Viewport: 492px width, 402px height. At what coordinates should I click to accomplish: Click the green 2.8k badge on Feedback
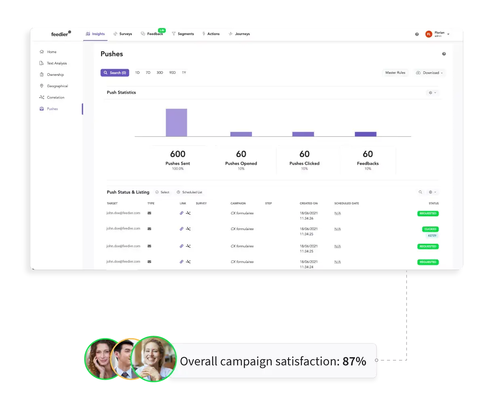click(162, 30)
